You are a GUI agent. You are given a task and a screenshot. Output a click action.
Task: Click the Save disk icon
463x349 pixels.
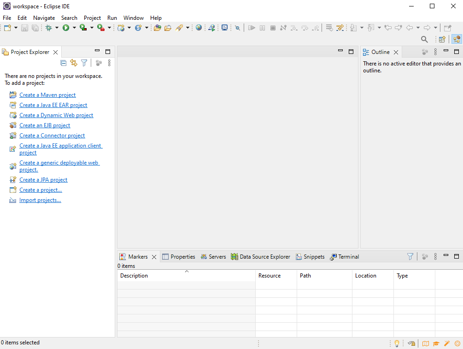(25, 28)
